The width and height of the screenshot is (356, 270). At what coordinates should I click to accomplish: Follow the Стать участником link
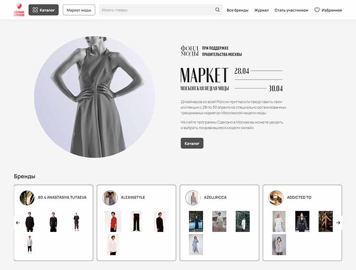(291, 10)
